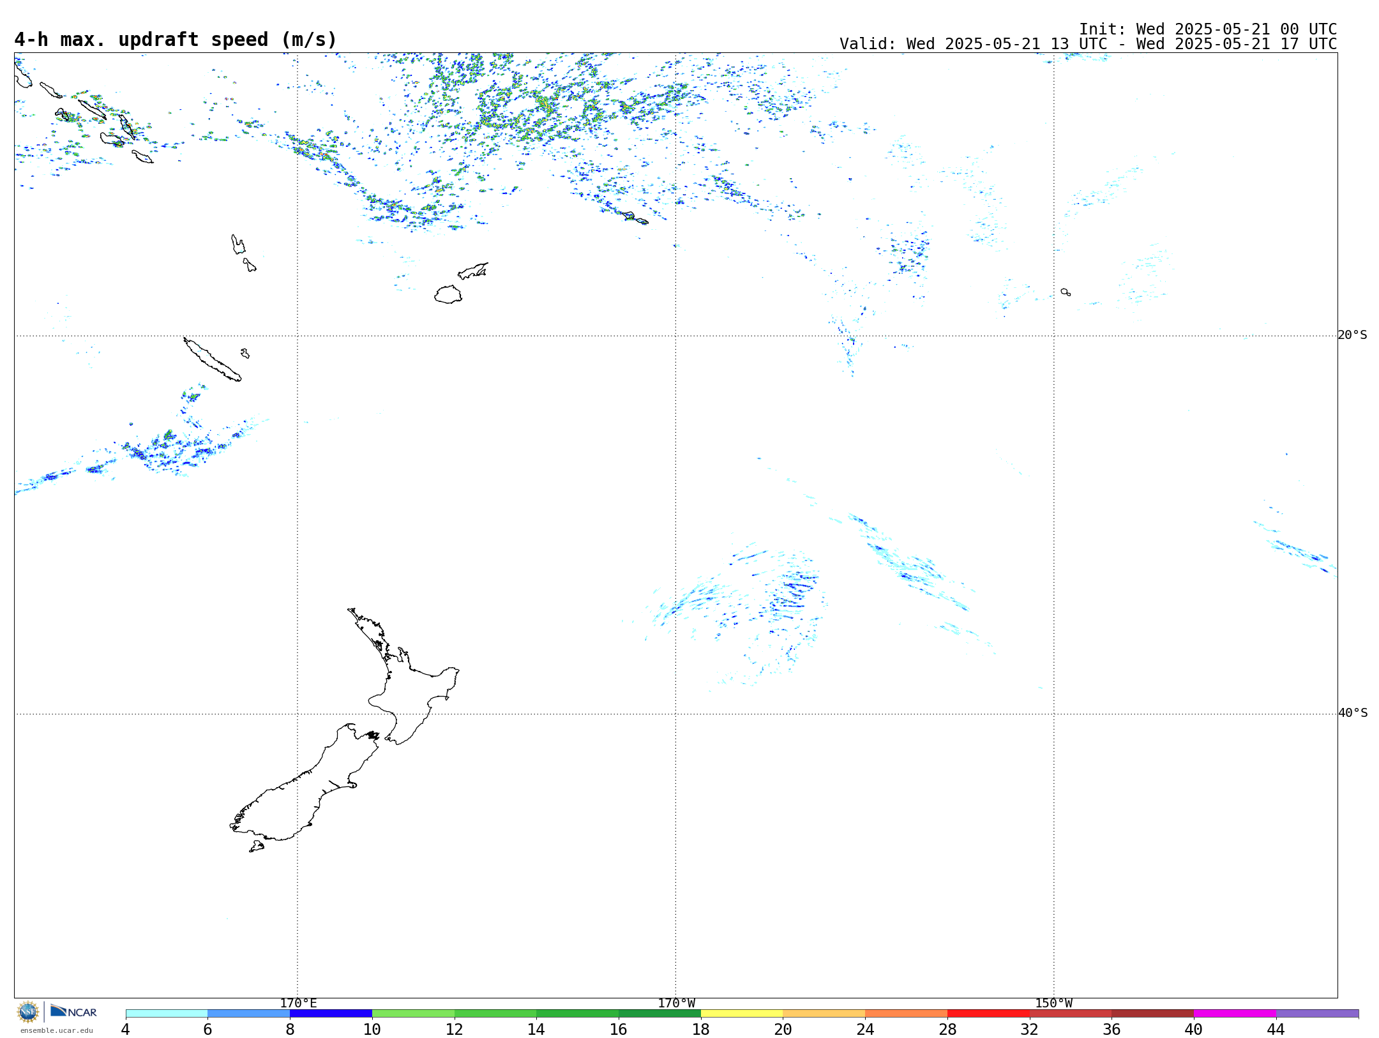
Task: Select the brown 36–40 colorbar segment
Action: tap(1153, 1014)
